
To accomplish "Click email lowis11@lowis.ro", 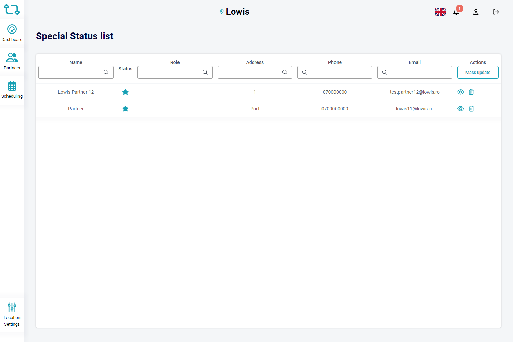I will pyautogui.click(x=415, y=109).
